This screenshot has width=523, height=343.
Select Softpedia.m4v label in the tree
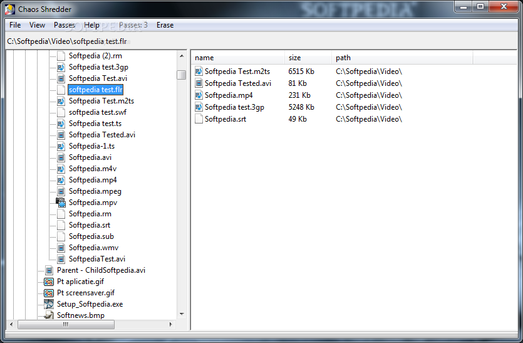pos(93,169)
